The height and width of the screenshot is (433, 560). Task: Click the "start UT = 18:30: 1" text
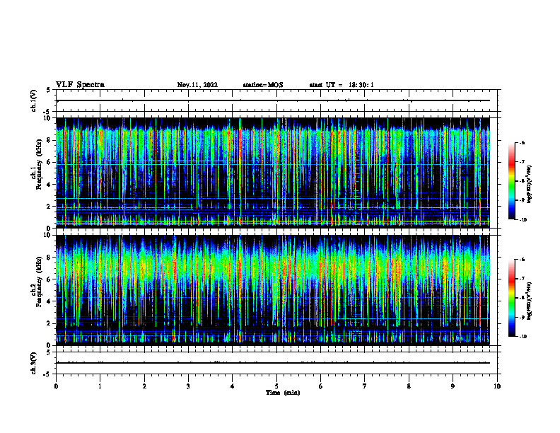pos(342,85)
